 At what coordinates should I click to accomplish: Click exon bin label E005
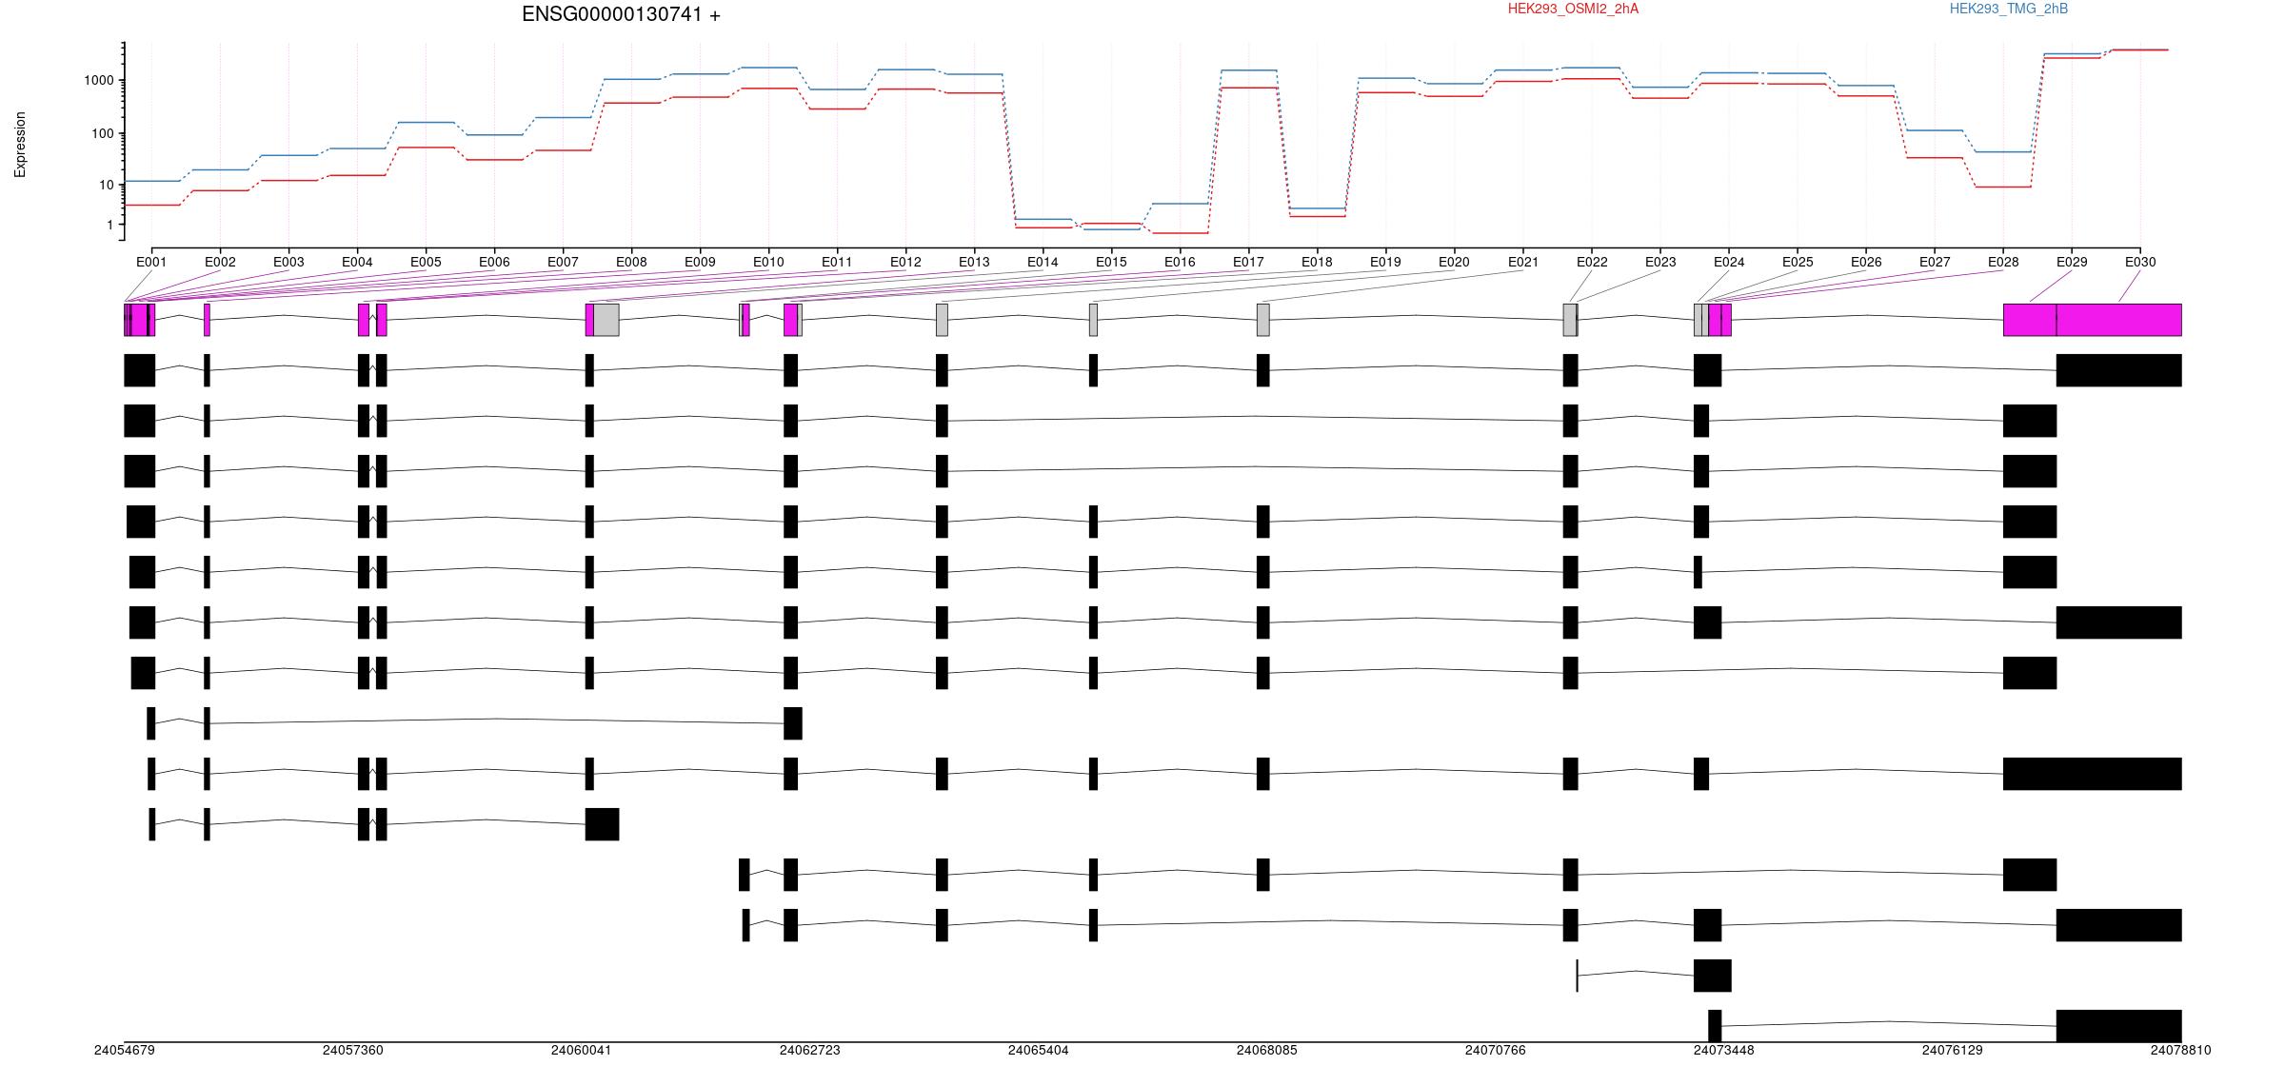[426, 262]
